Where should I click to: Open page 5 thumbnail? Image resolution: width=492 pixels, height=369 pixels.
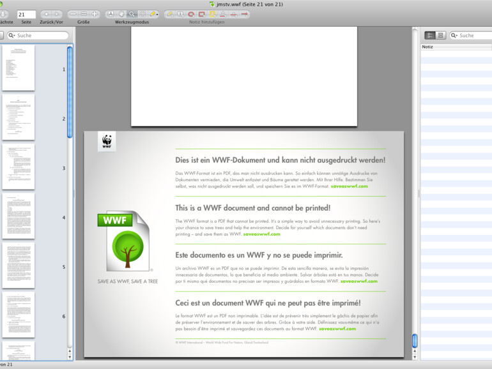[x=19, y=265]
